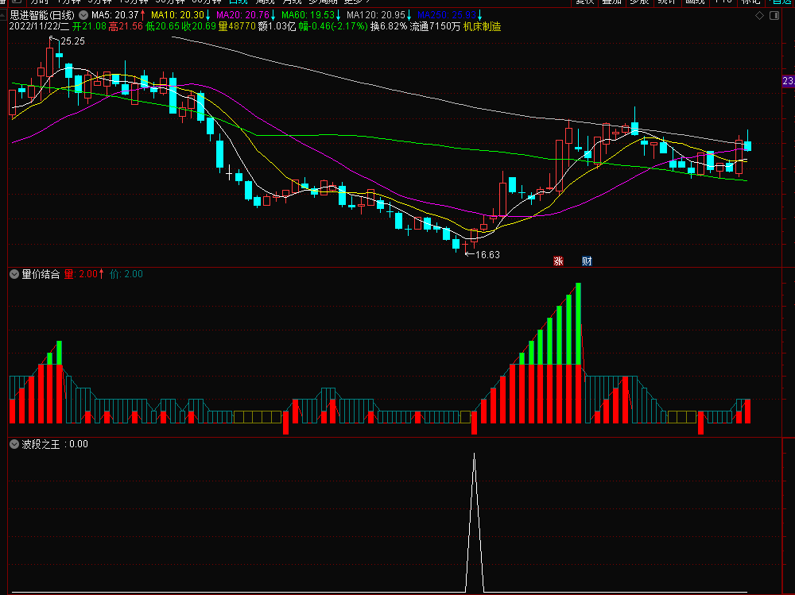Screen dimensions: 795x595
Task: Open the indicator menu beside 思进智能(日线)
Action: (x=83, y=15)
